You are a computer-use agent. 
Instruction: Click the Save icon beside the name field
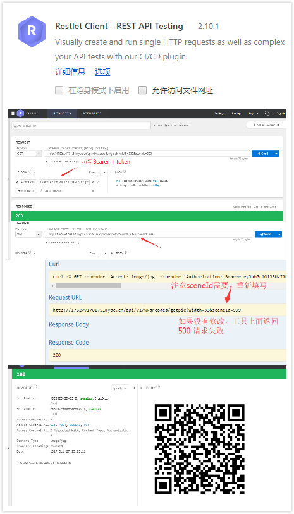(157, 125)
